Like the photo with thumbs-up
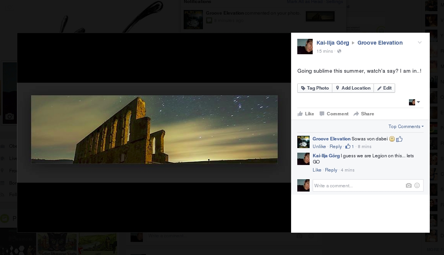The width and height of the screenshot is (444, 255). [306, 114]
